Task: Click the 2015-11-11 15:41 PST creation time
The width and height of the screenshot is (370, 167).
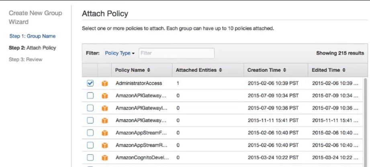Action: click(x=273, y=121)
